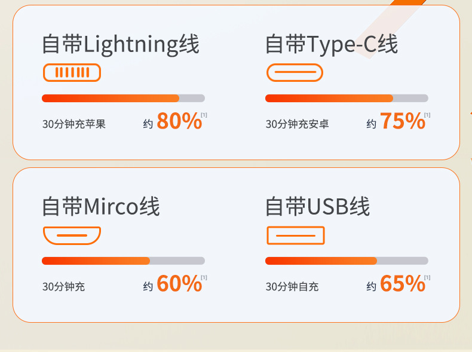
Task: Click footnote [1] beside 80%
Action: pyautogui.click(x=204, y=115)
